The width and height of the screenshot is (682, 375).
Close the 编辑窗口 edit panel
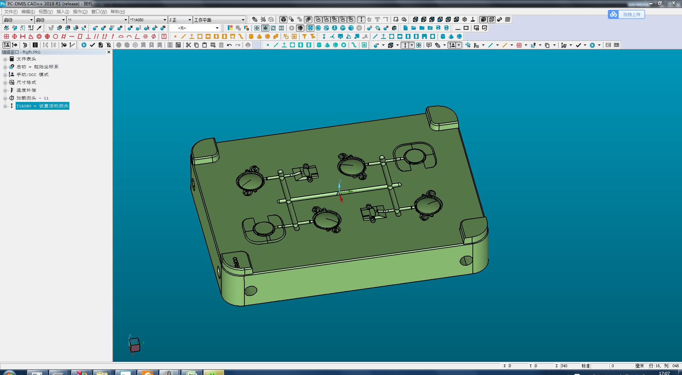(109, 52)
